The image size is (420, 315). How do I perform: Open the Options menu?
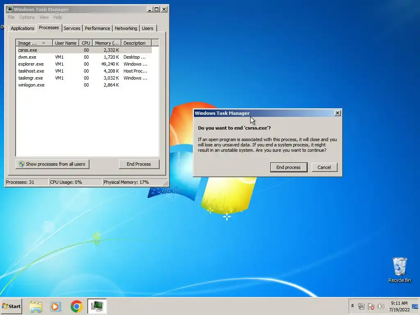coord(27,17)
